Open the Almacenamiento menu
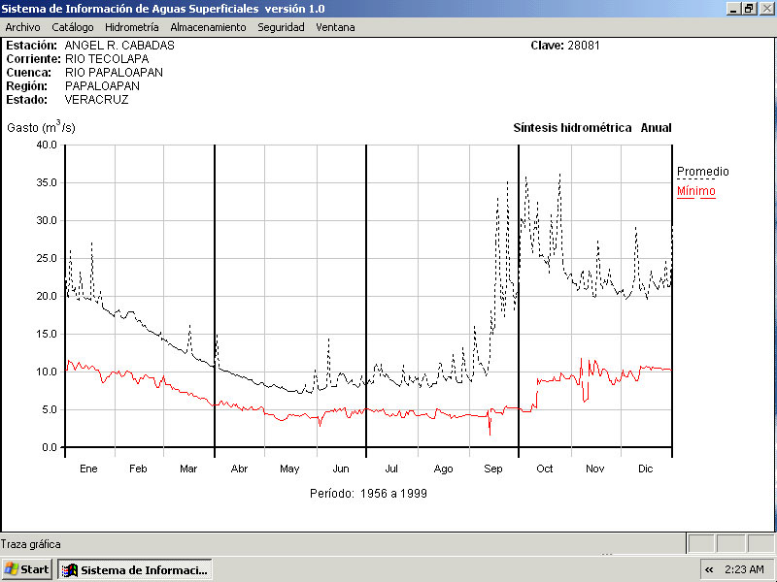Viewport: 777px width, 582px height. pos(208,27)
